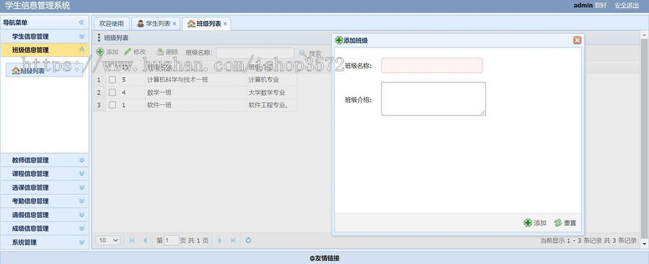Click the 删除 toolbar button

point(167,52)
